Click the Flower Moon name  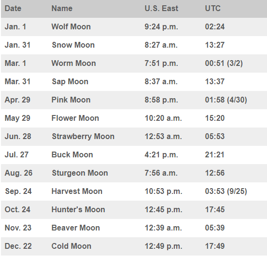click(75, 118)
